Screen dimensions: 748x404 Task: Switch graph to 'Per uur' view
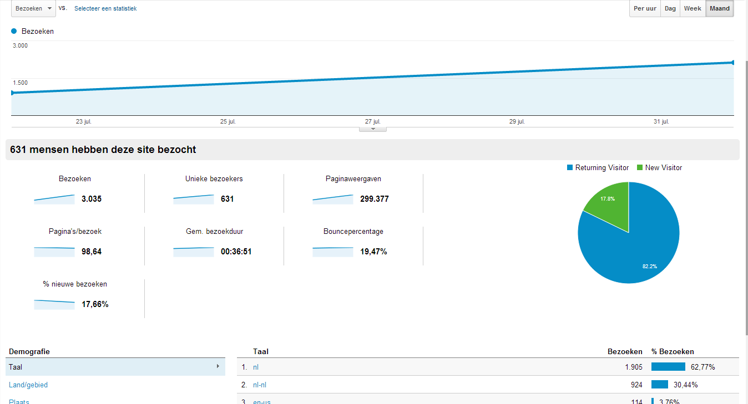click(645, 8)
